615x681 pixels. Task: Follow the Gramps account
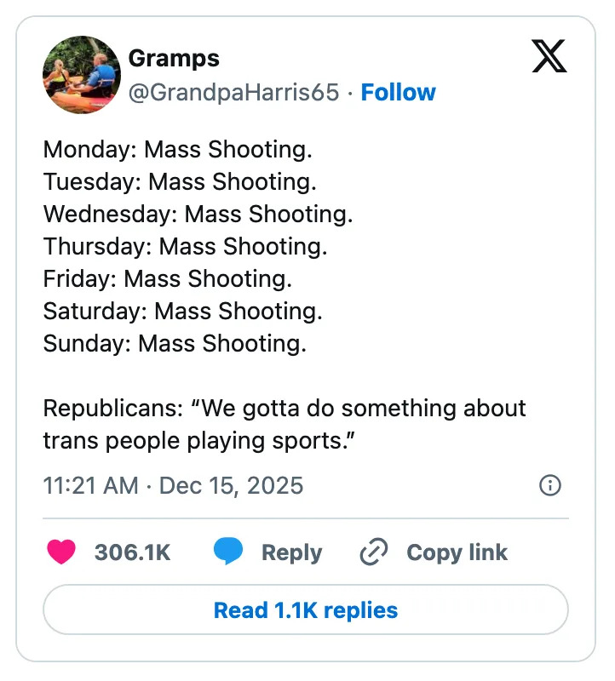tap(398, 92)
